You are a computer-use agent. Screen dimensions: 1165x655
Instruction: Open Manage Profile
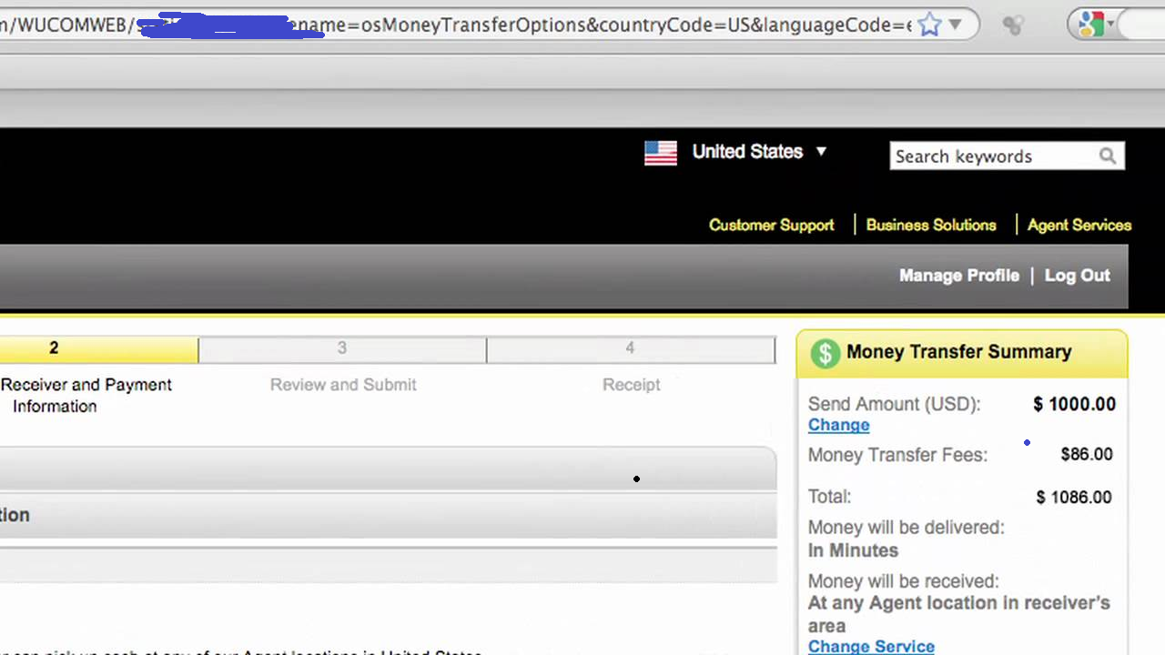[959, 276]
